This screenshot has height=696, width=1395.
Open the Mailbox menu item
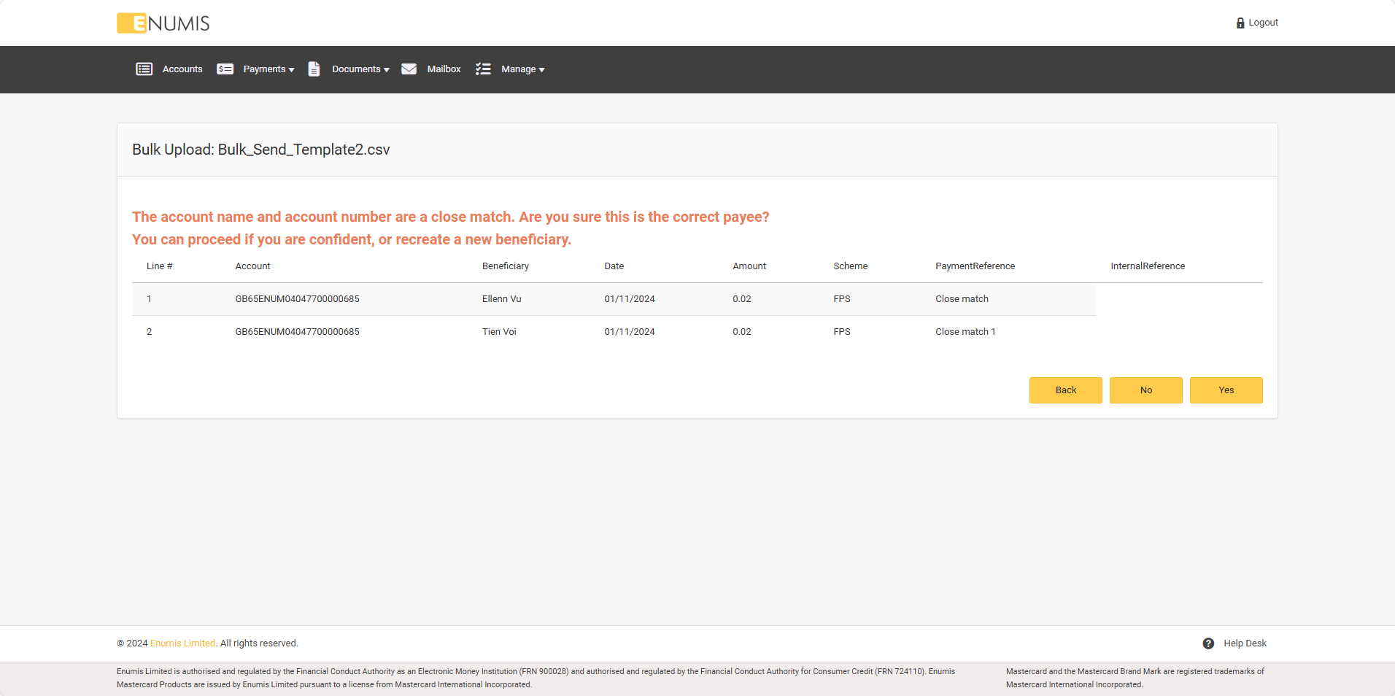coord(444,69)
